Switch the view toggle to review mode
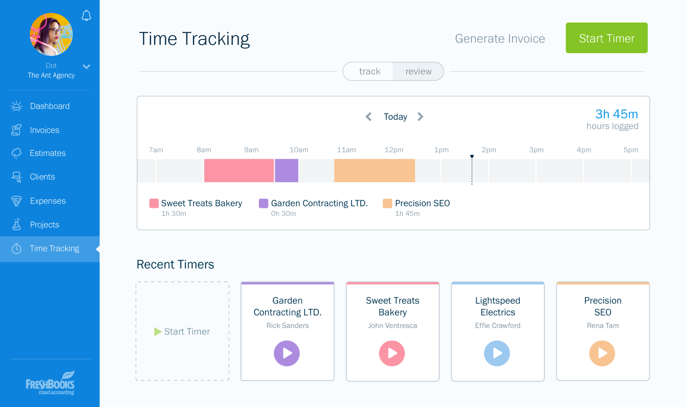 [x=418, y=71]
